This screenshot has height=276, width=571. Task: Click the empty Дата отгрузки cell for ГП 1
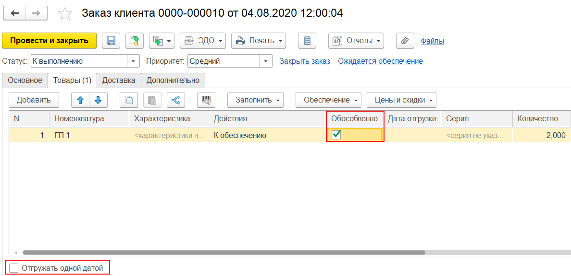click(412, 136)
